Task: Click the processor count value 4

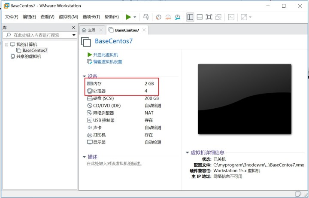Action: (146, 91)
